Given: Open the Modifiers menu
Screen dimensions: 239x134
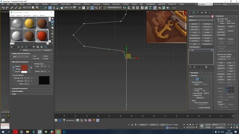Looking at the screenshot, I should (45, 4).
